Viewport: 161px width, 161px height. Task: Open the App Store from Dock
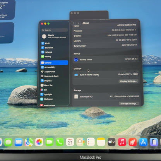coord(143,142)
